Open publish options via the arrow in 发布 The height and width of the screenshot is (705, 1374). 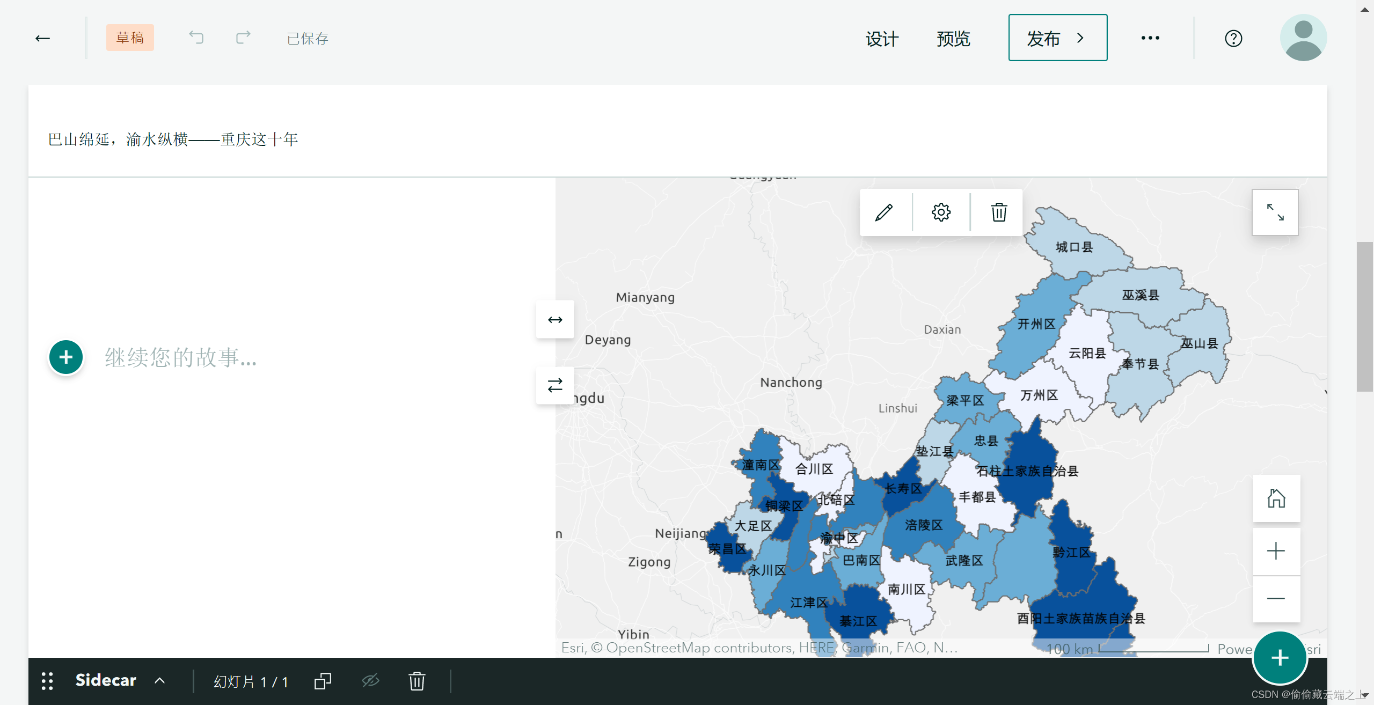[x=1080, y=38]
